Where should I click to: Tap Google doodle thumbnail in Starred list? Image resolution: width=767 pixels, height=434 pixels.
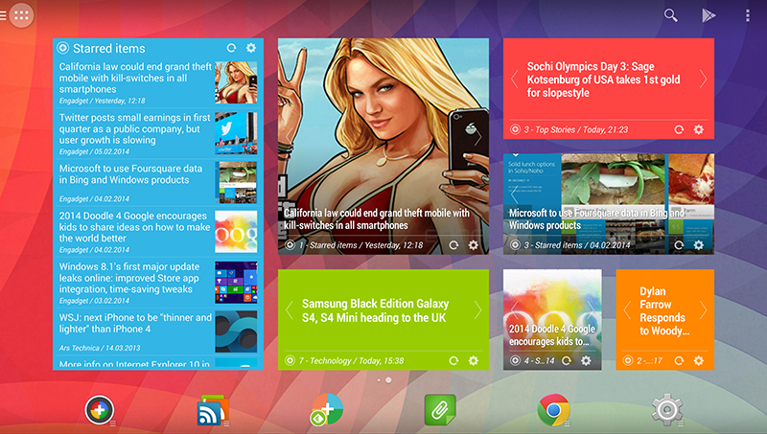click(236, 232)
